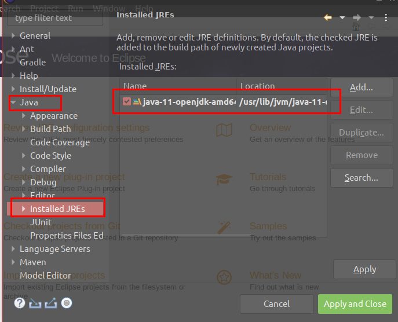
Task: Click the import preferences icon
Action: click(x=35, y=303)
